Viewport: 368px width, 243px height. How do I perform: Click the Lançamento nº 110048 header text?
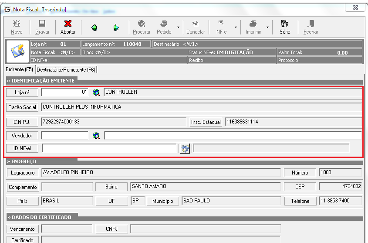click(x=112, y=44)
